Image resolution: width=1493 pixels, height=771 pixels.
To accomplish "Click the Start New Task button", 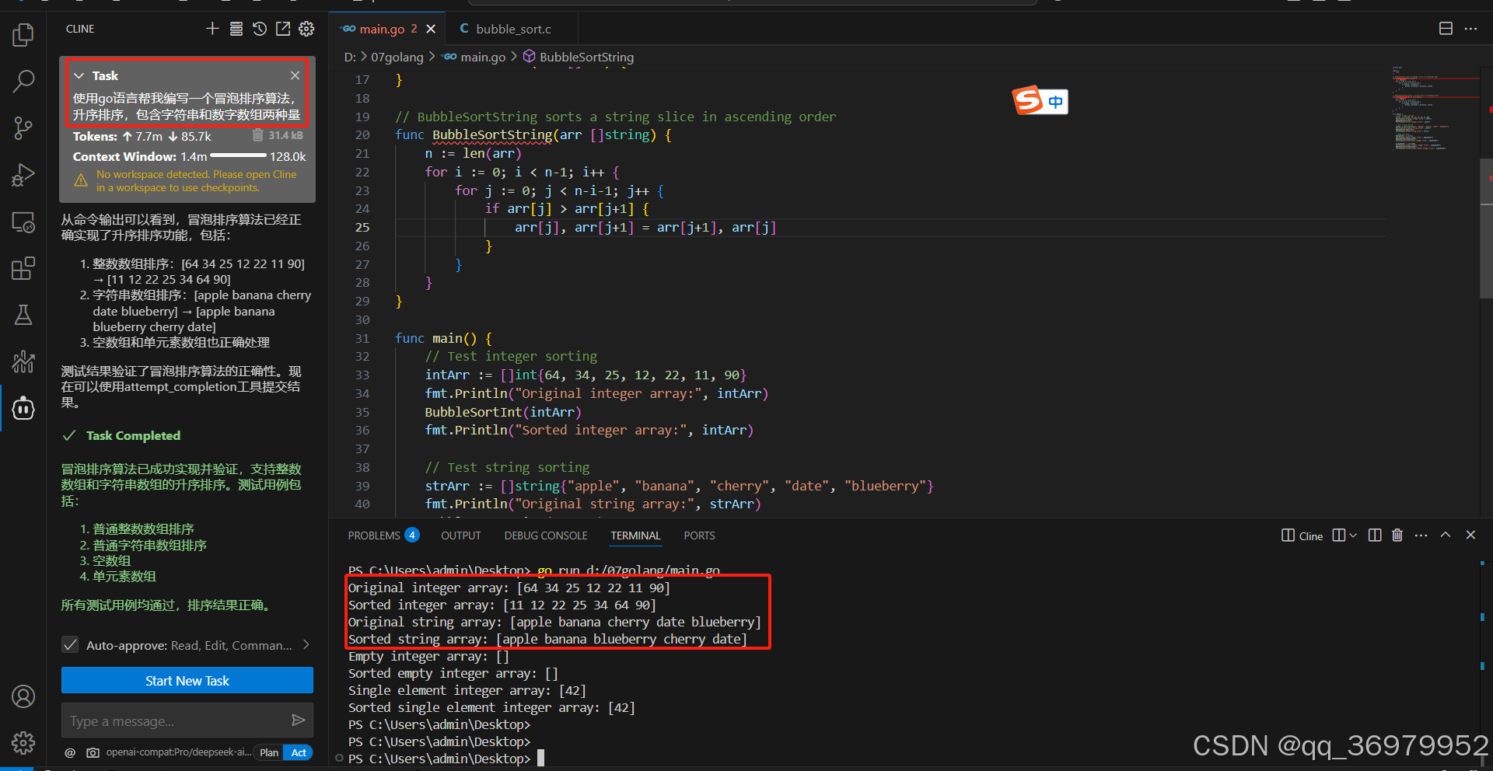I will 187,680.
